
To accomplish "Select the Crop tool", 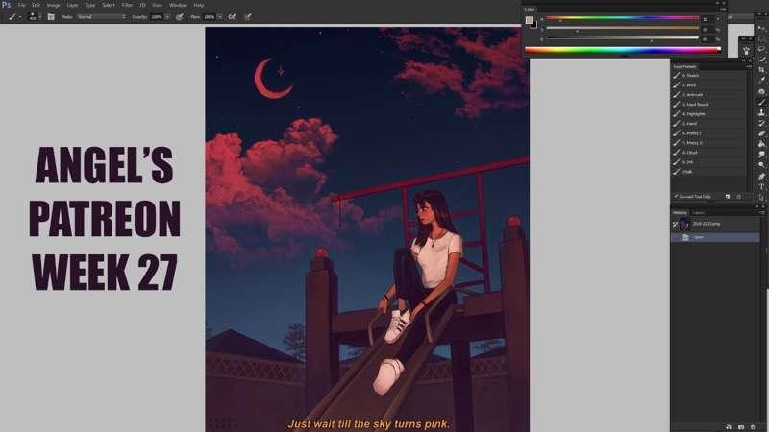I will click(761, 70).
